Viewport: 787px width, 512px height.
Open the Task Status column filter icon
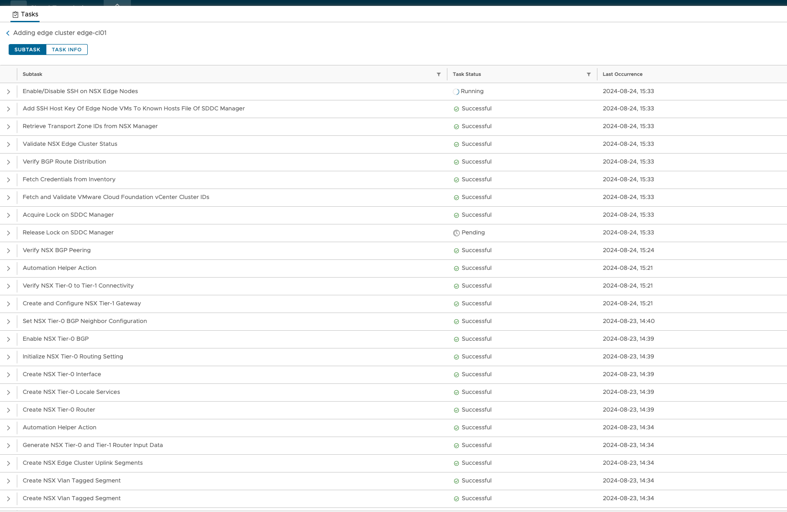point(589,75)
